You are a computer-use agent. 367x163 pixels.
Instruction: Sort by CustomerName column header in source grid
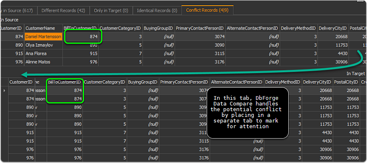pyautogui.click(x=40, y=28)
